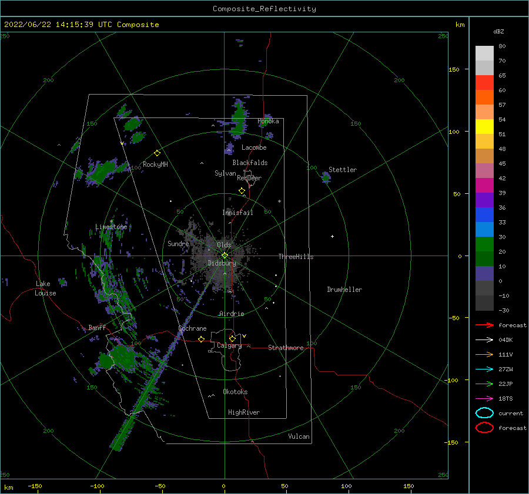Click the yellow diamond marker below RedDeer
The height and width of the screenshot is (494, 529).
(x=242, y=191)
